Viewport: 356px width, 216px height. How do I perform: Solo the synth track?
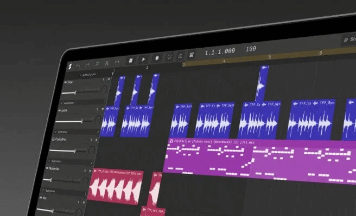click(98, 109)
